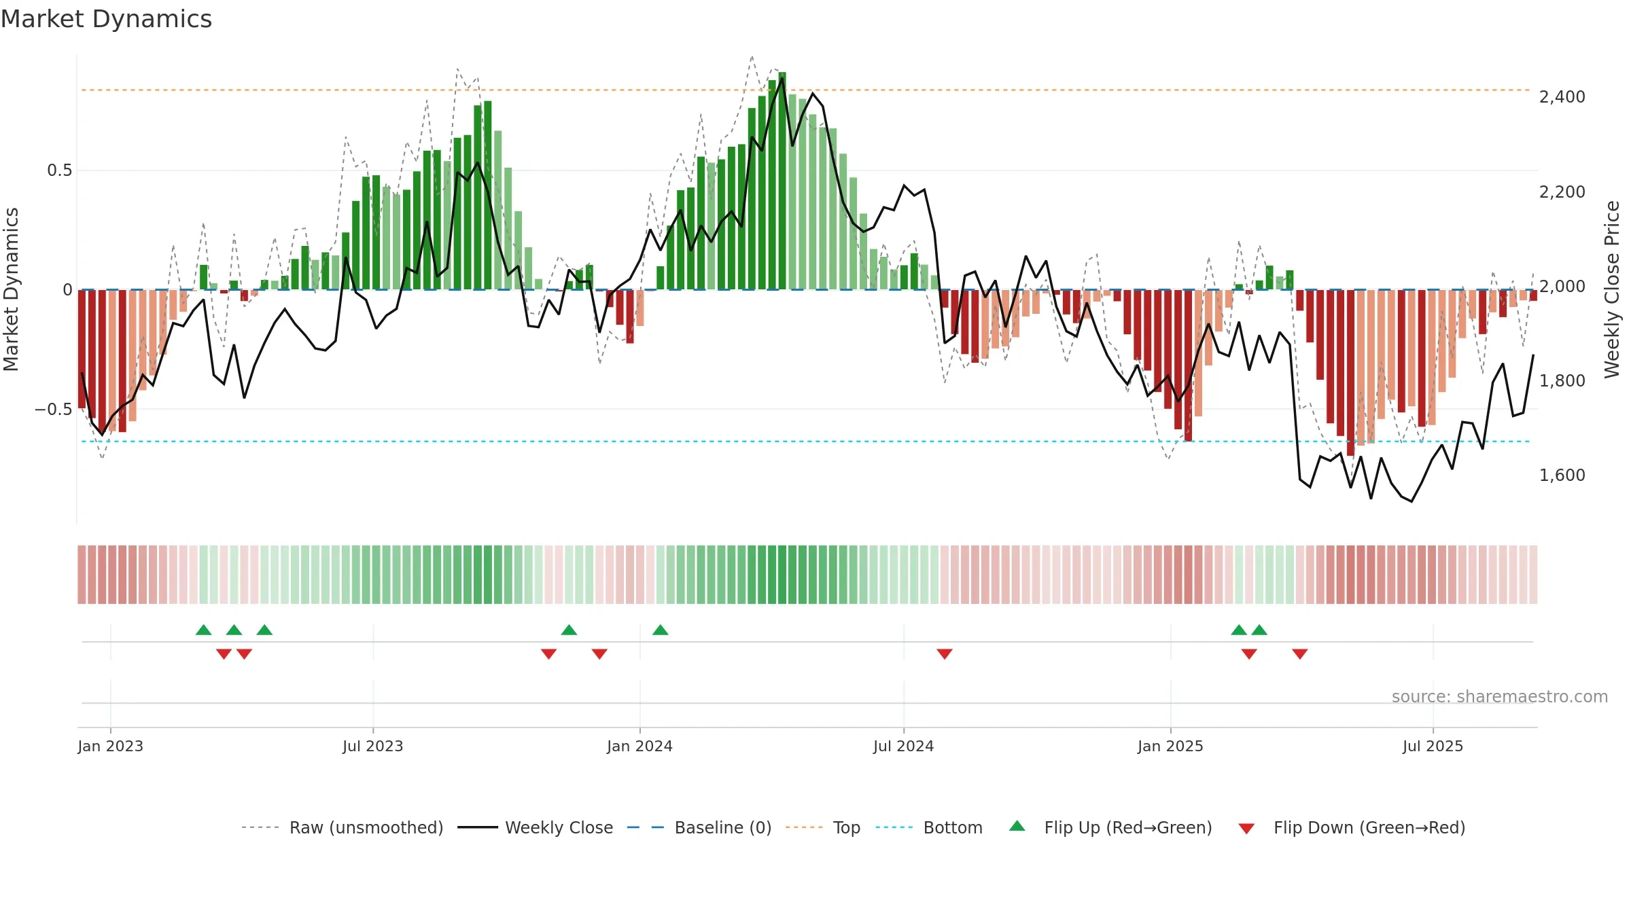
Task: Toggle the Raw (unsmoothed) legend entry
Action: [x=342, y=827]
